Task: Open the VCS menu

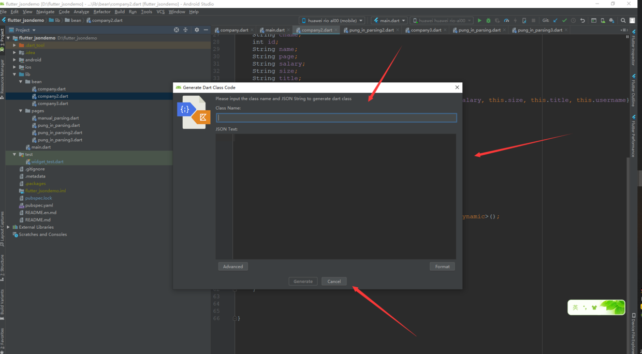Action: [160, 11]
